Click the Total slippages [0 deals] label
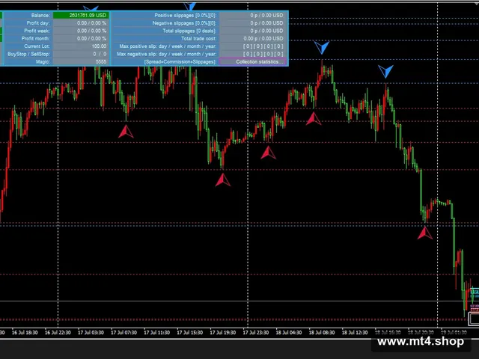479x359 pixels. click(x=189, y=31)
